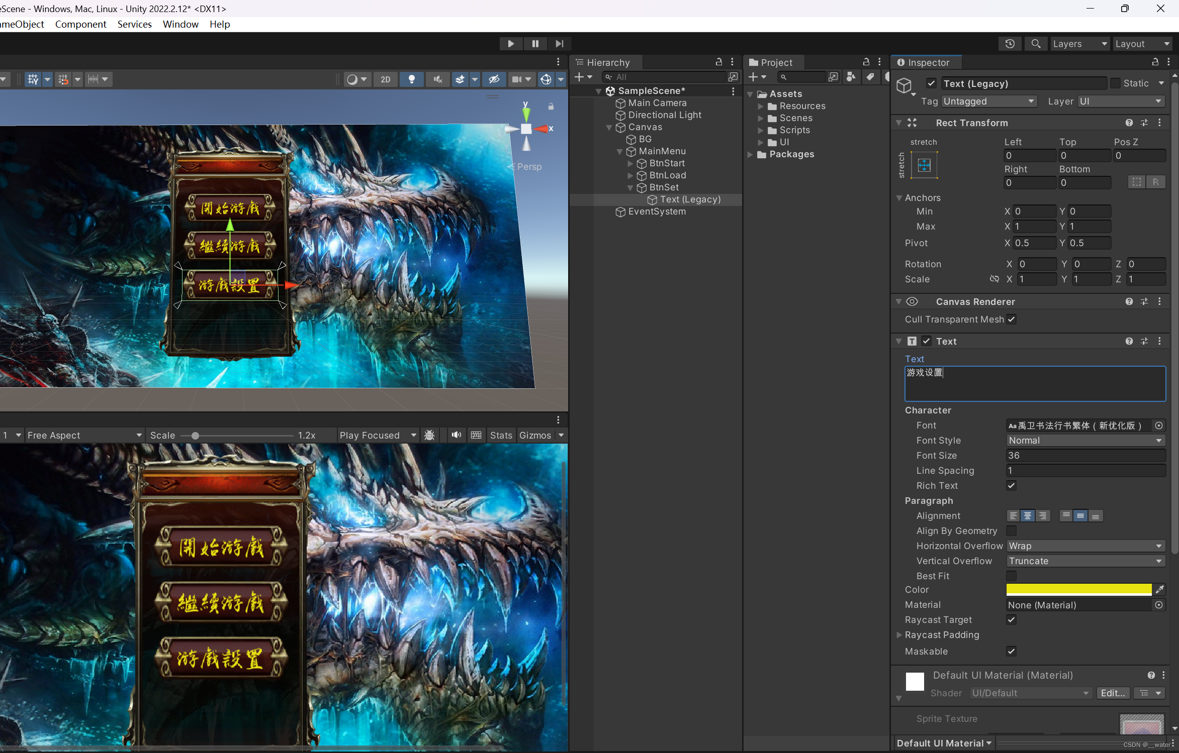Click the Pause button in the toolbar
This screenshot has width=1179, height=753.
pos(535,44)
